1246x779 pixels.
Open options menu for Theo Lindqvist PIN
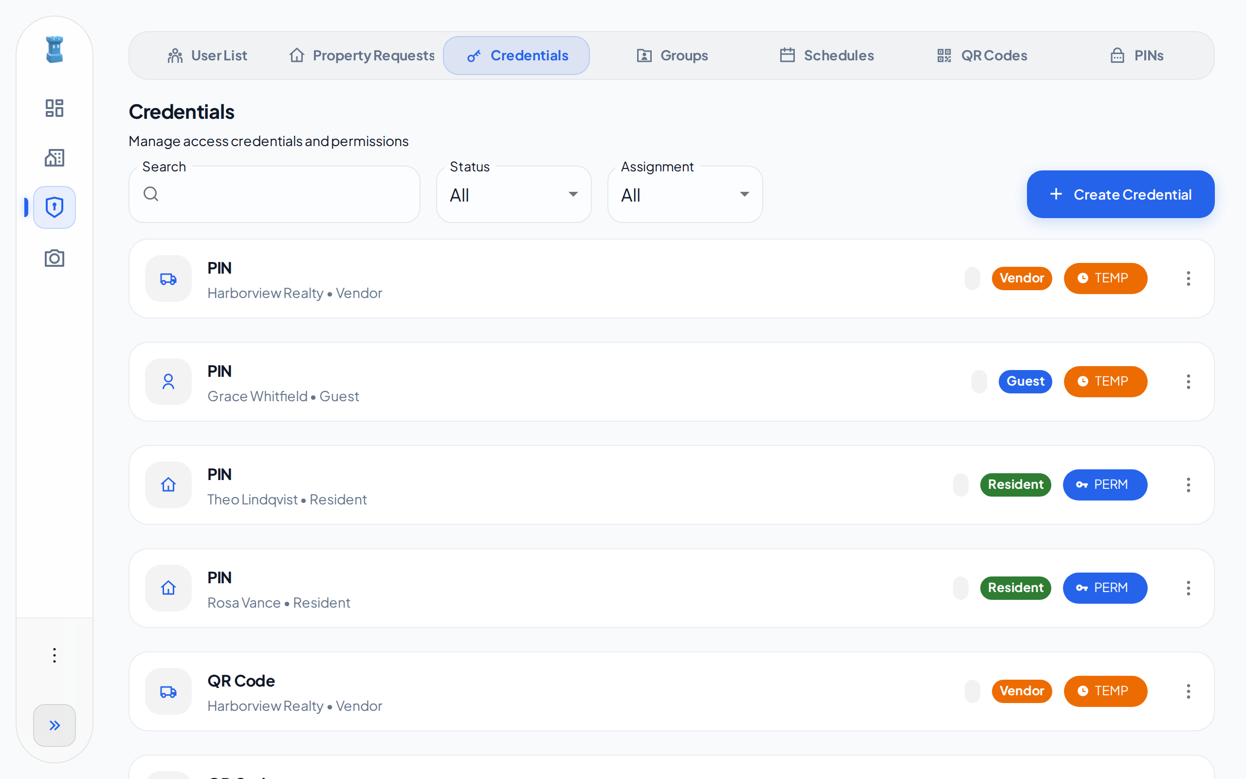pos(1189,485)
